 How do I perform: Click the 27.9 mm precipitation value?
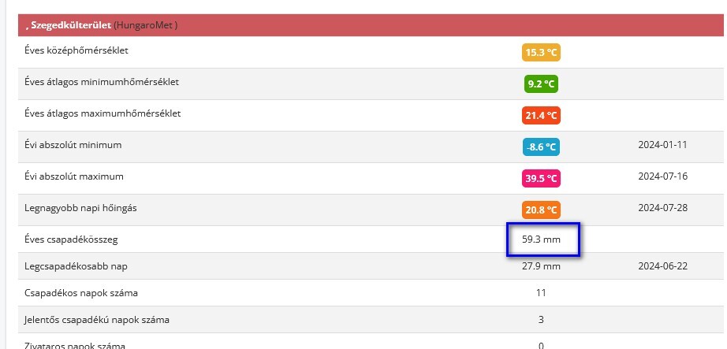click(x=541, y=266)
